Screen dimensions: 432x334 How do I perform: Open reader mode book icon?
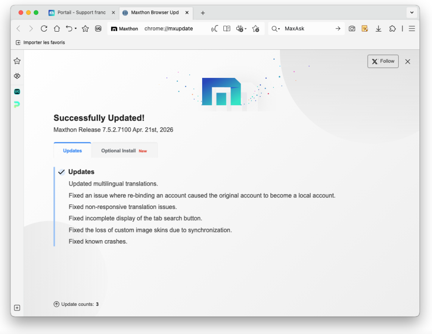pos(227,29)
